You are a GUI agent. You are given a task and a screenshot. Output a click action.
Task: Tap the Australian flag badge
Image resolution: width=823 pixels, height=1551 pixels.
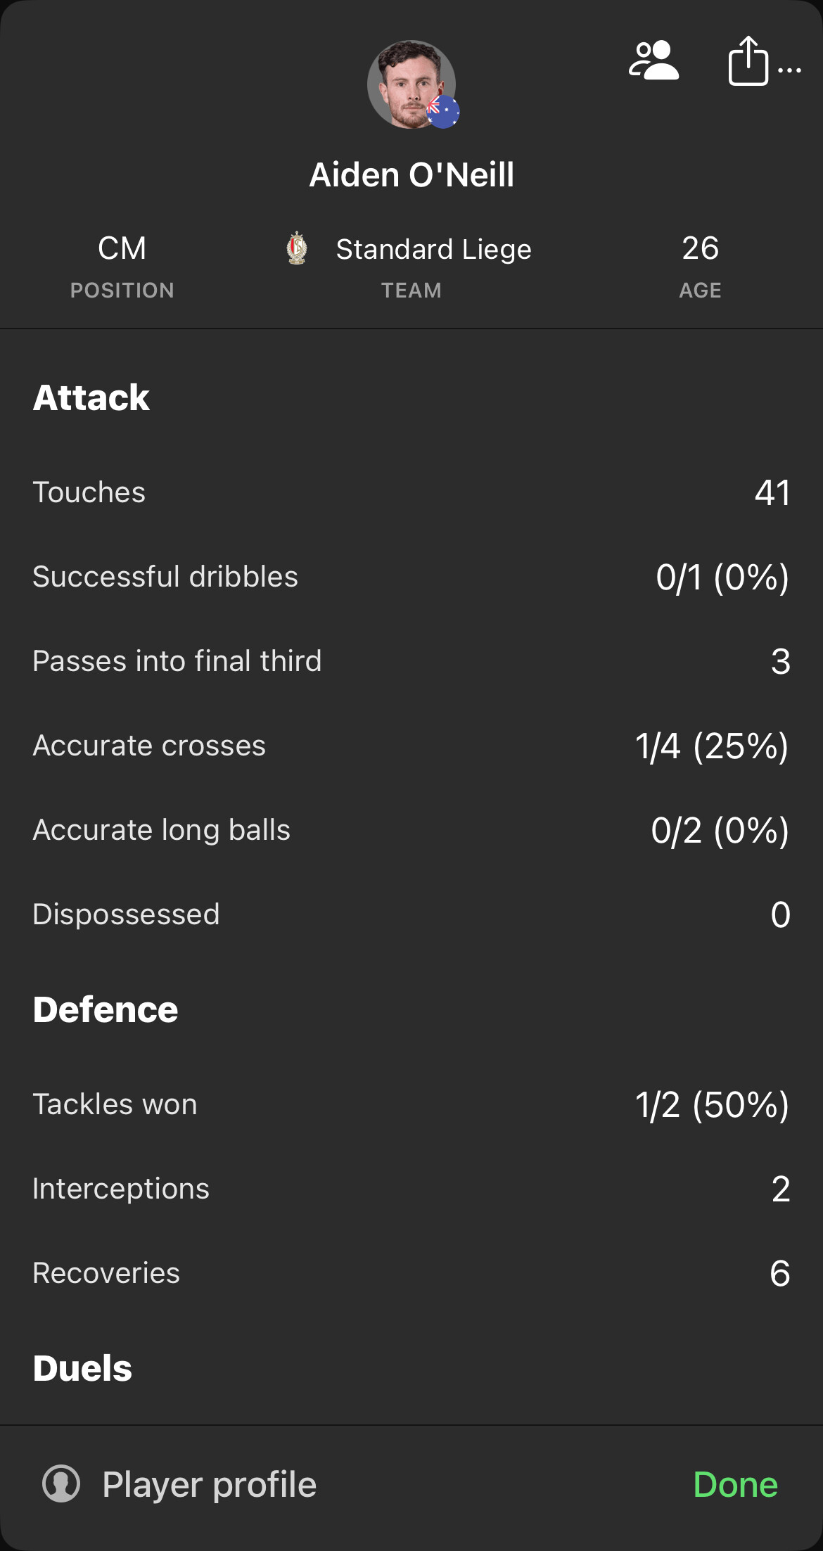pos(443,111)
